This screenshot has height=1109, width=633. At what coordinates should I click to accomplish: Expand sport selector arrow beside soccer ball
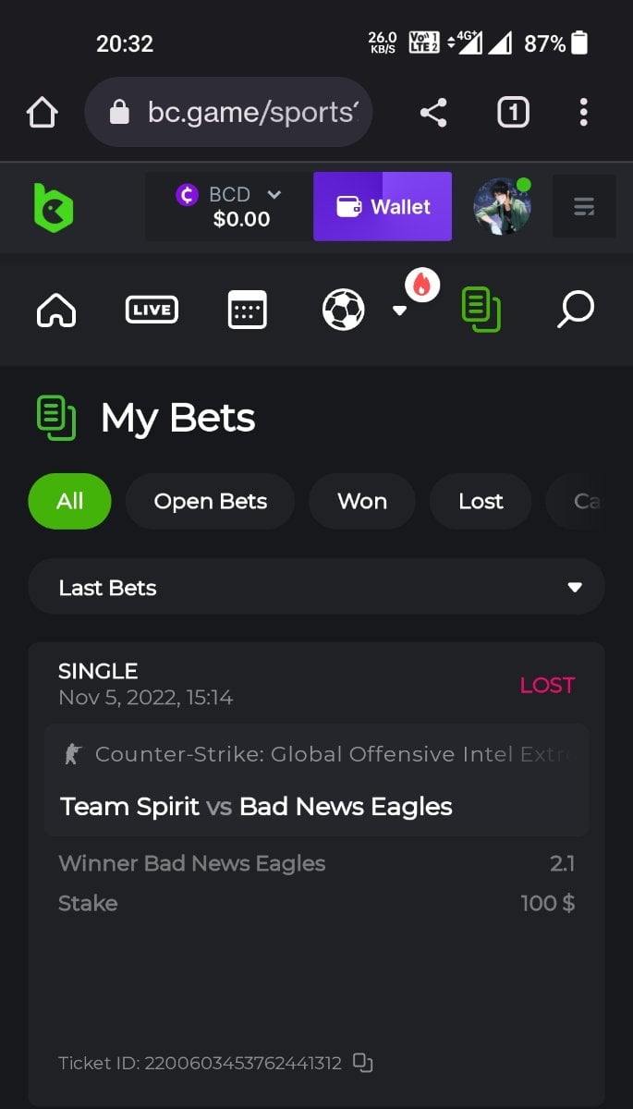pos(399,311)
